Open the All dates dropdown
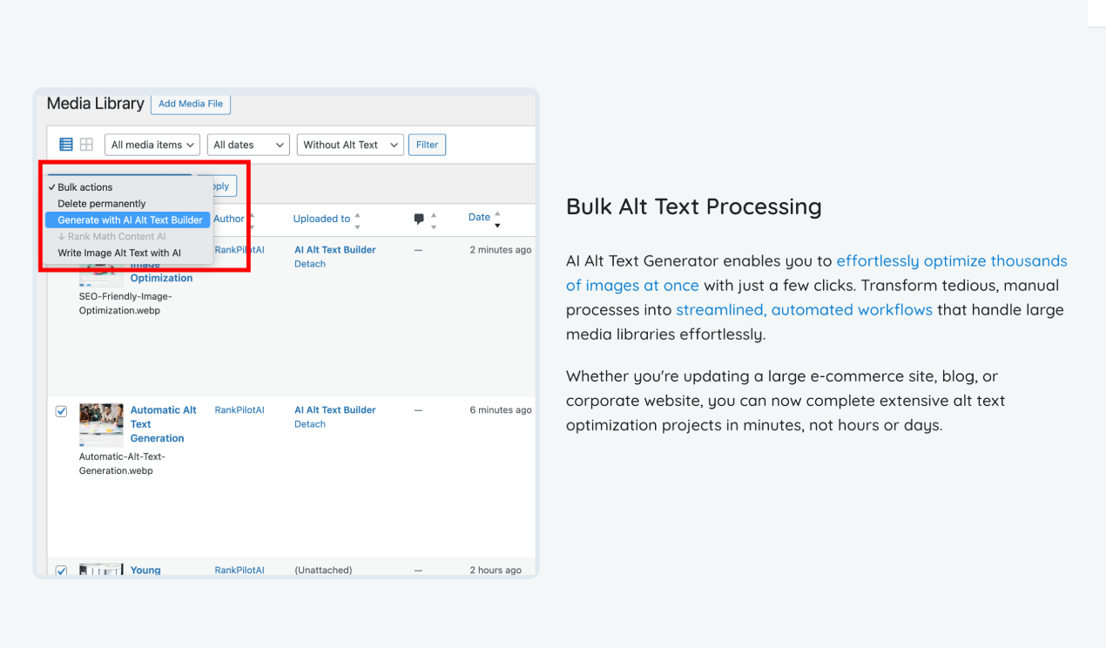 pyautogui.click(x=248, y=144)
